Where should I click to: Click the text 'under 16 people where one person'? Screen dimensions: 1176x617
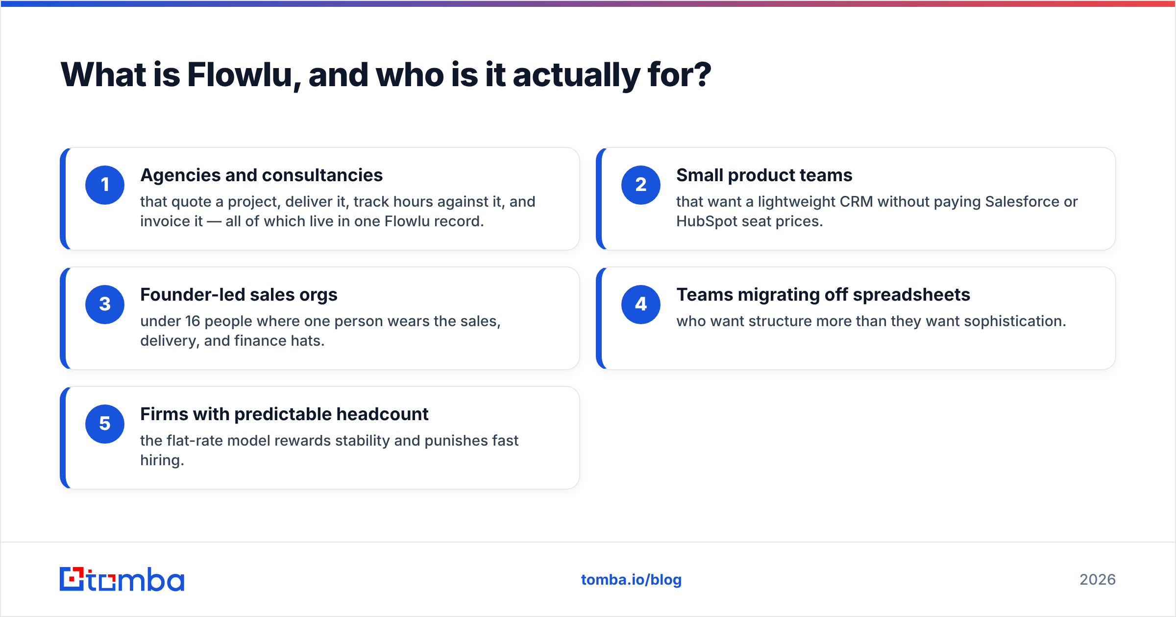(x=260, y=321)
